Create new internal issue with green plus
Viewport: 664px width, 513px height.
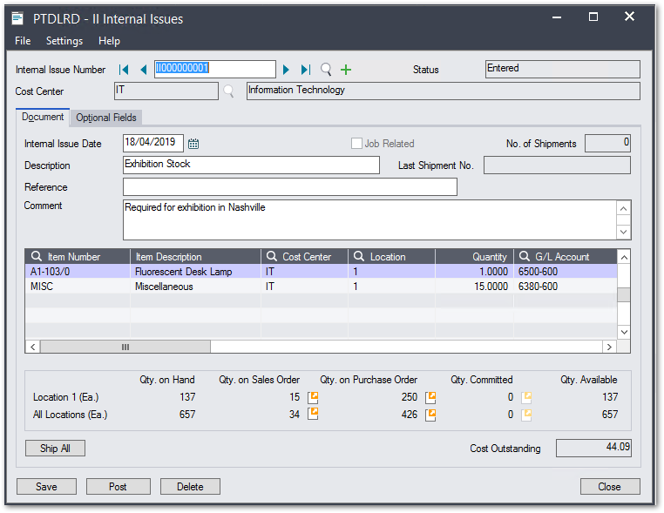click(x=346, y=70)
